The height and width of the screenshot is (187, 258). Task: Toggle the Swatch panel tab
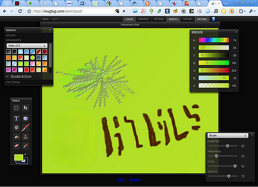(173, 19)
